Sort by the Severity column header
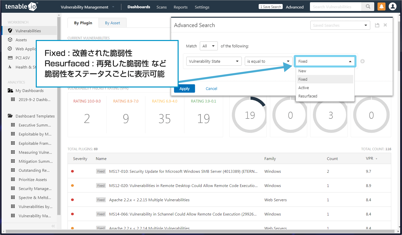402x235 pixels. 80,158
